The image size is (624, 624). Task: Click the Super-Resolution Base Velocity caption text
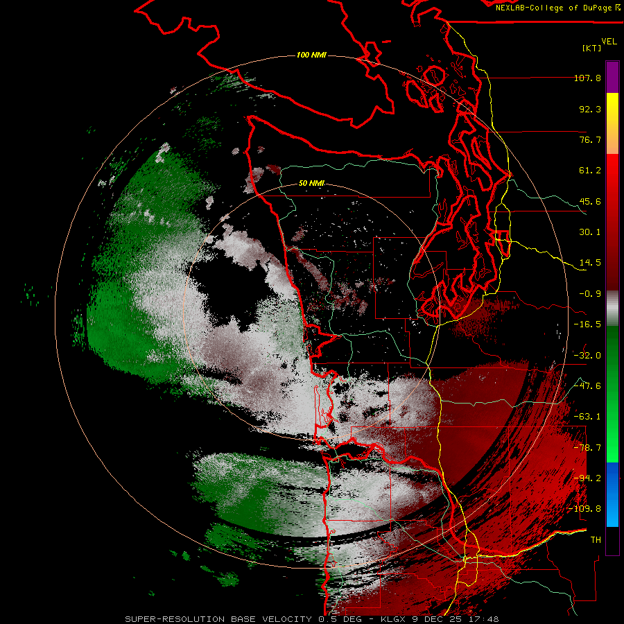311,619
